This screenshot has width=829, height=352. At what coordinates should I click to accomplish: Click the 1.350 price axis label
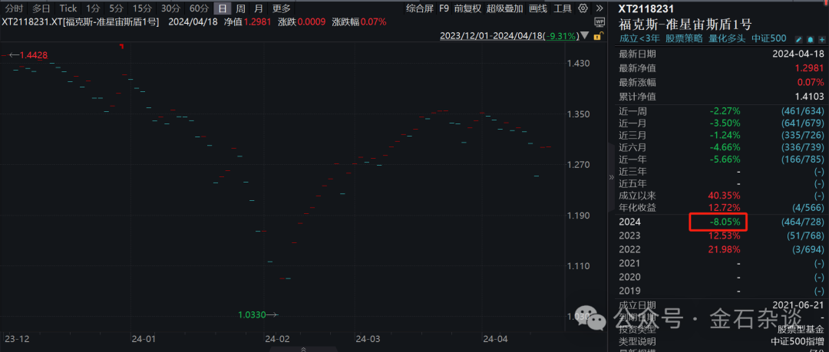pos(578,114)
